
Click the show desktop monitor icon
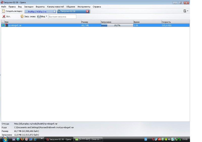[x=31, y=139]
